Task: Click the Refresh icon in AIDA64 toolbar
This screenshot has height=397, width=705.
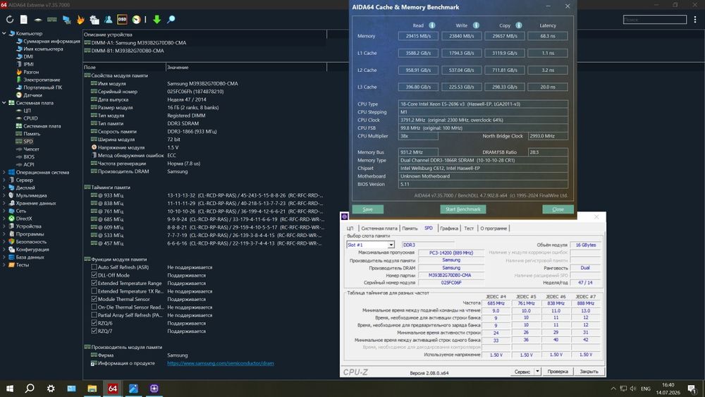Action: 10,19
